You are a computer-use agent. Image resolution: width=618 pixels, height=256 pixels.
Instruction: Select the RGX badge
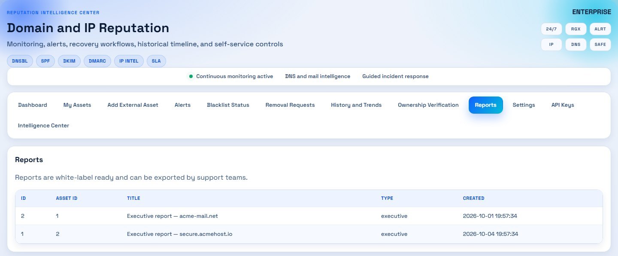[x=576, y=29]
